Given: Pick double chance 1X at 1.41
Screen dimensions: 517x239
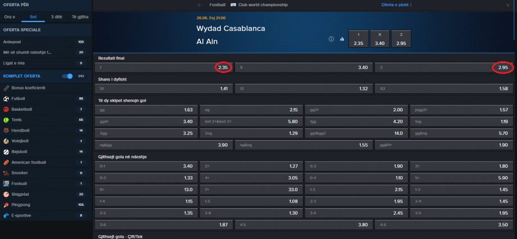Looking at the screenshot, I should 164,89.
